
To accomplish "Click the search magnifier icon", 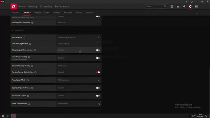I will (165, 7).
